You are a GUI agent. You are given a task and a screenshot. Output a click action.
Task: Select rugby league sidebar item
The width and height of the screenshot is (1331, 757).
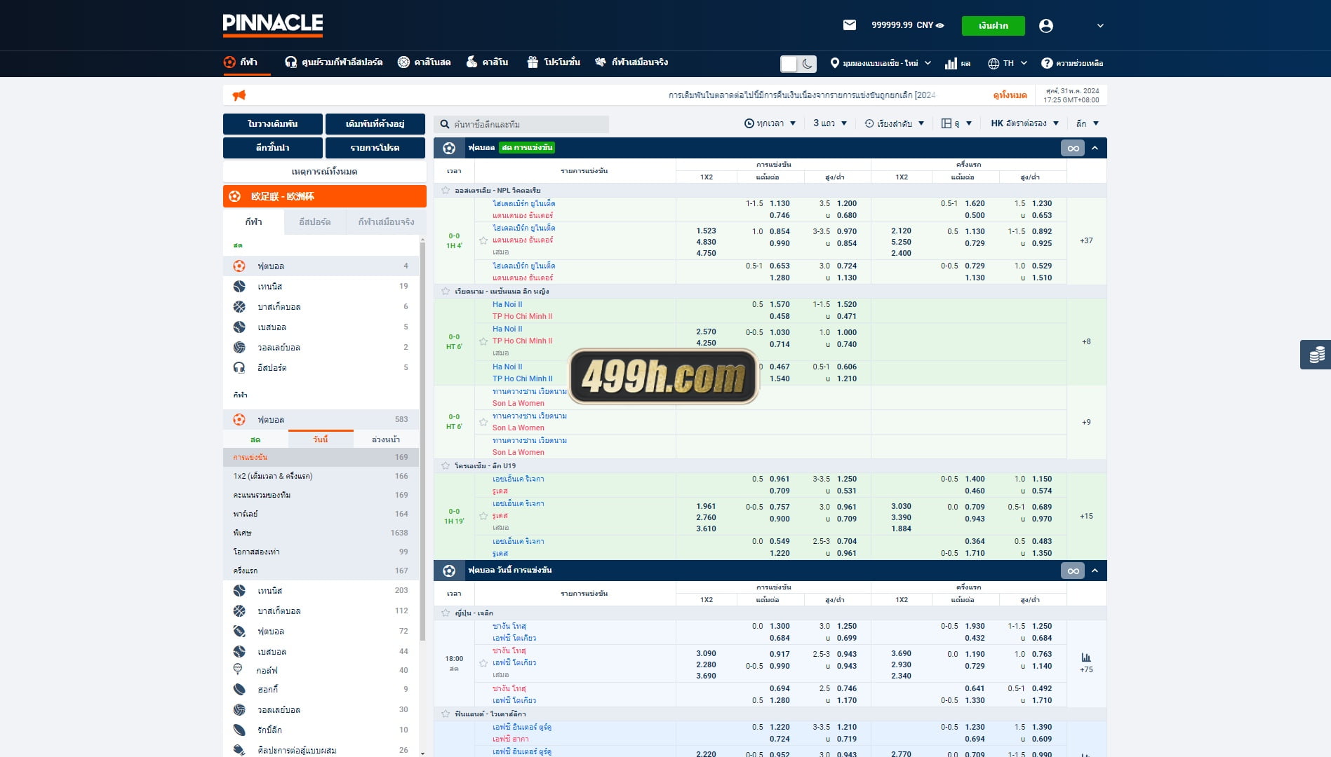coord(321,730)
